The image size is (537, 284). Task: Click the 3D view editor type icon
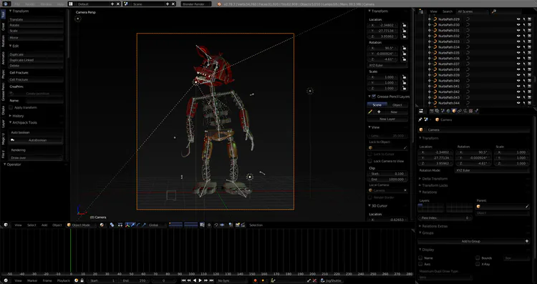(x=6, y=225)
